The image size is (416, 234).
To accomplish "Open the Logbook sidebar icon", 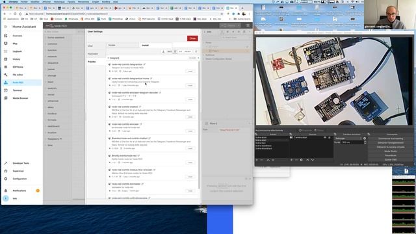I will (6, 51).
